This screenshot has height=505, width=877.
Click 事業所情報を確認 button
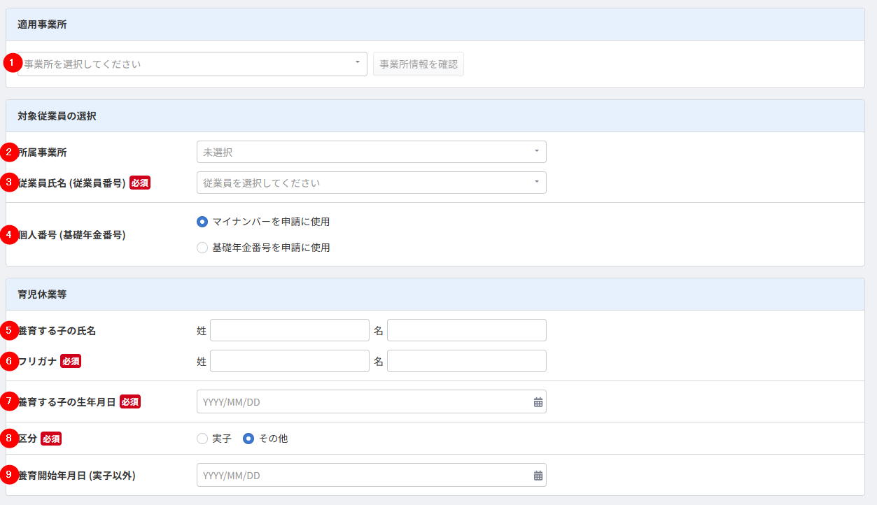[x=418, y=64]
